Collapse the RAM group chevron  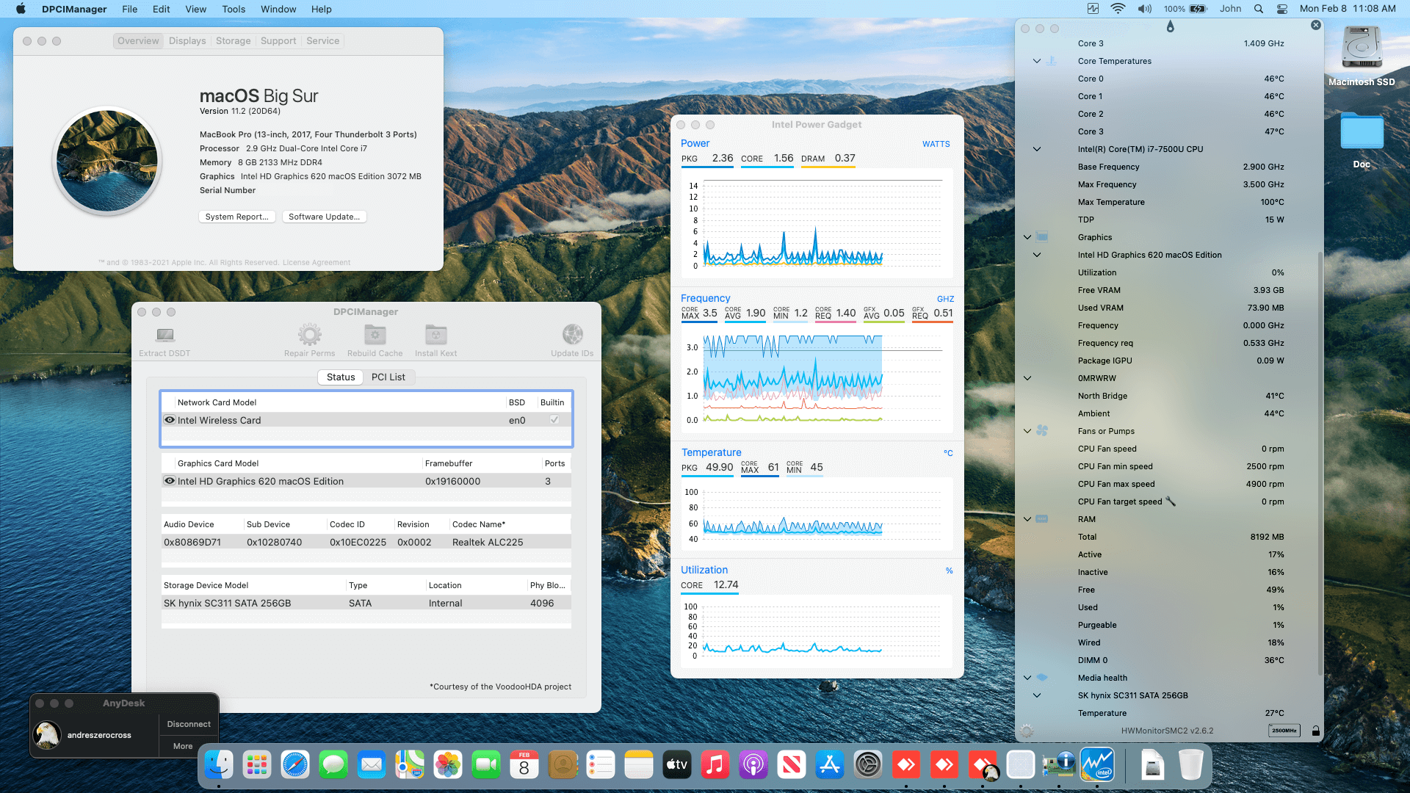[1027, 519]
